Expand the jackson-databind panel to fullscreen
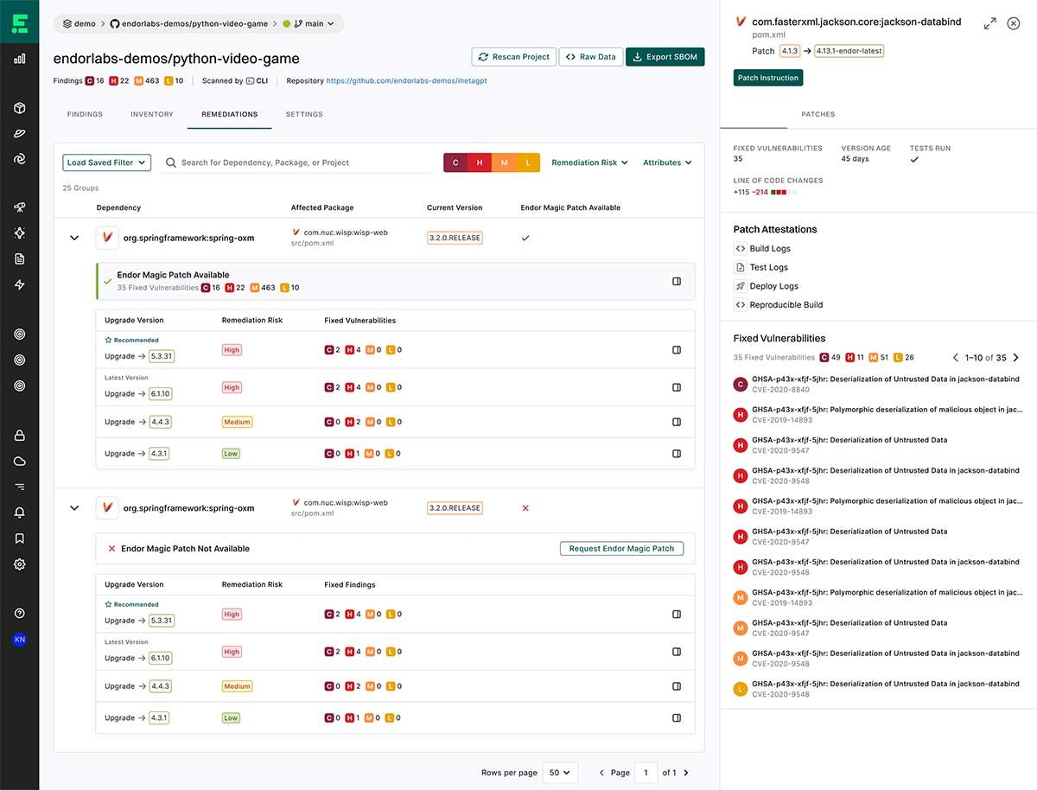Screen dimensions: 1037x790 pyautogui.click(x=989, y=23)
